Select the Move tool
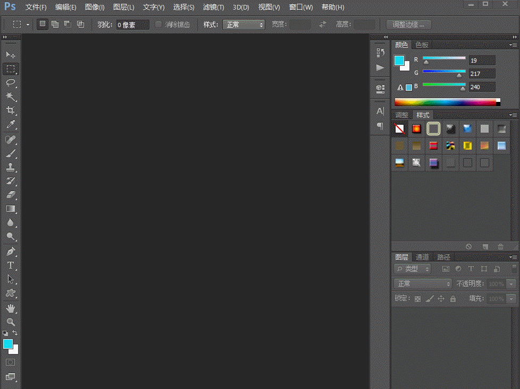 click(x=11, y=55)
